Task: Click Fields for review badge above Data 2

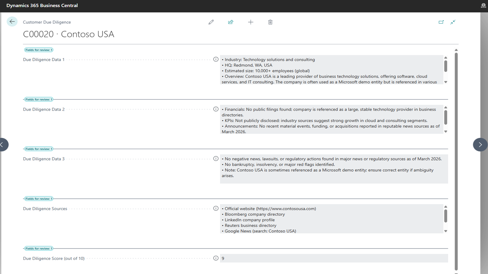Action: pos(39,99)
